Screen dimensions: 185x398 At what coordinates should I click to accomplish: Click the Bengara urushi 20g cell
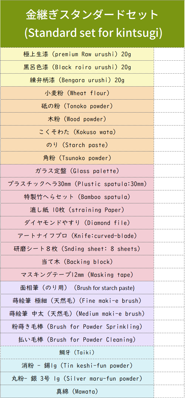tap(77, 80)
